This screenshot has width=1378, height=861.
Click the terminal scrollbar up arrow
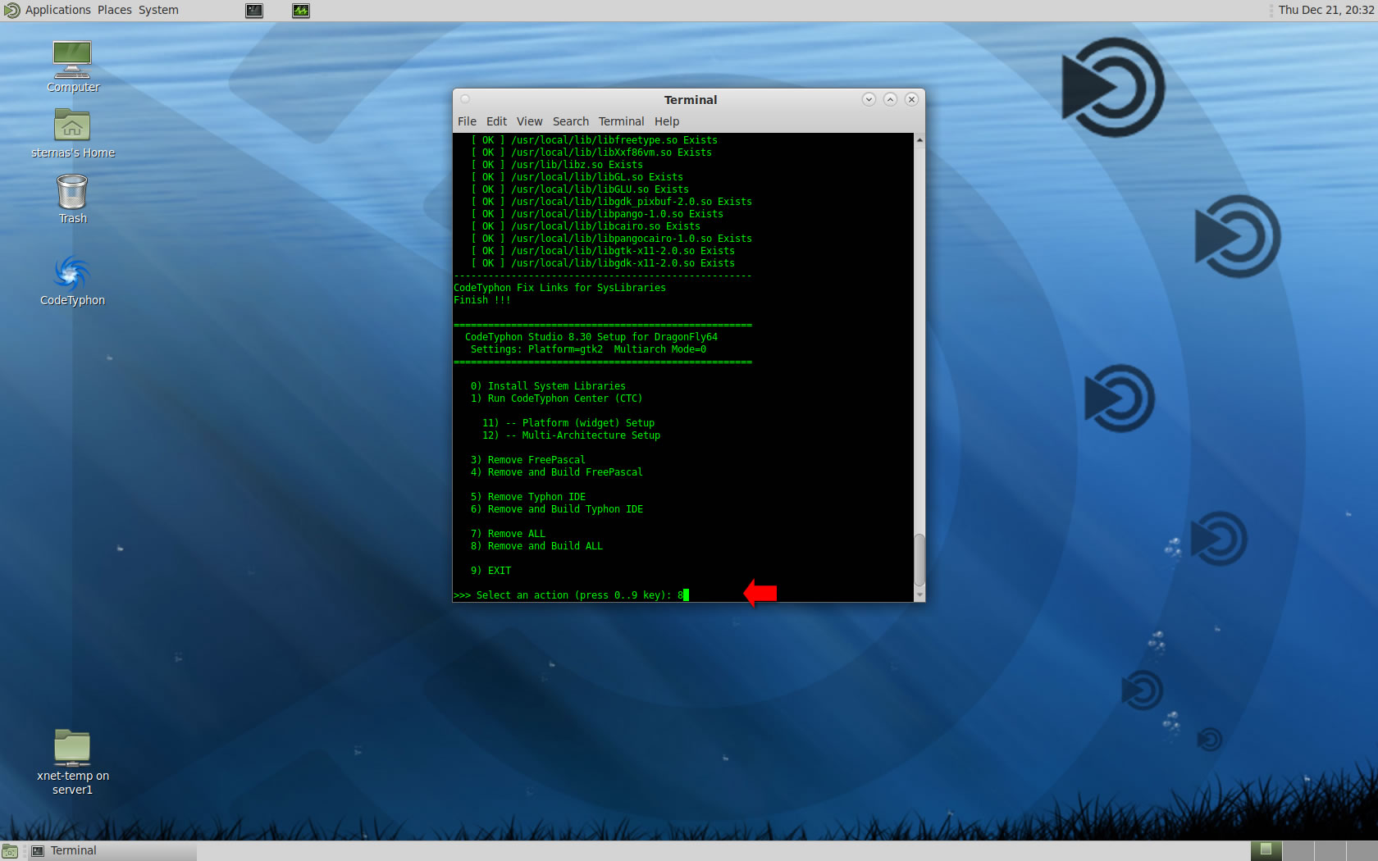point(919,140)
